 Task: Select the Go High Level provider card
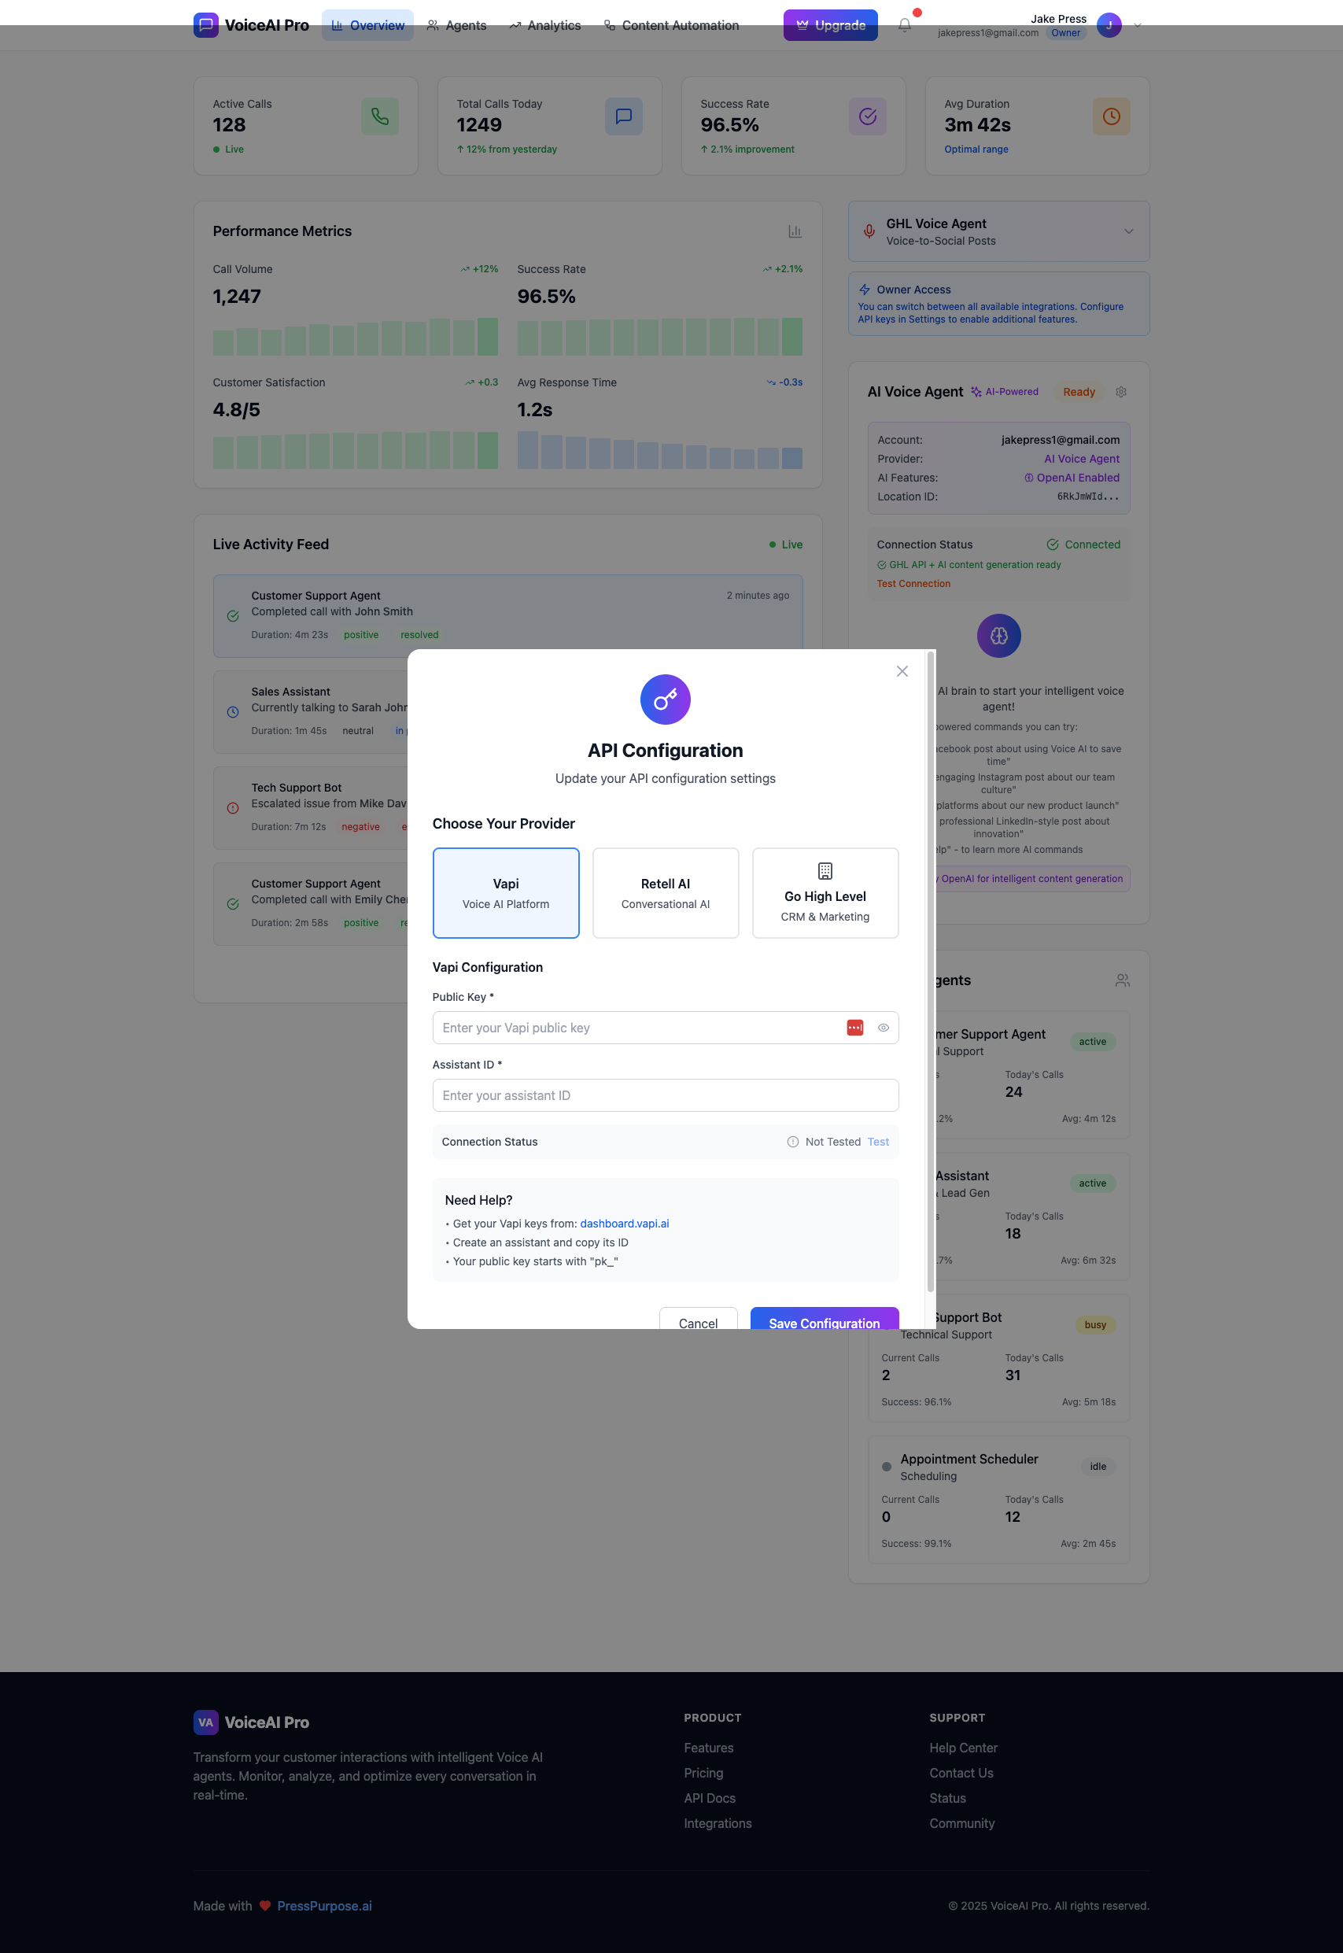[825, 893]
